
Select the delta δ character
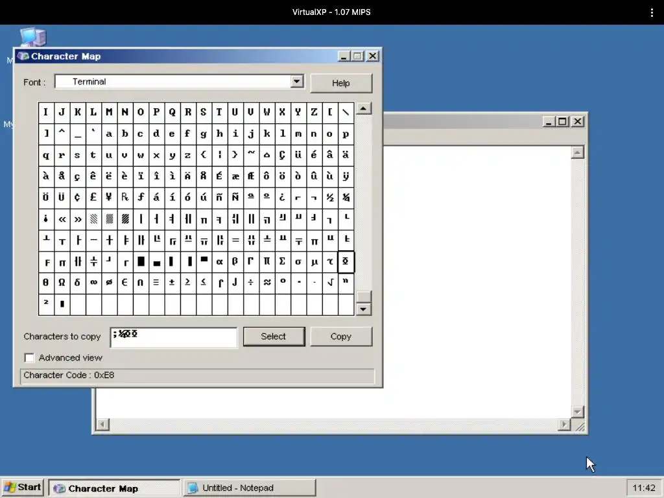[78, 283]
